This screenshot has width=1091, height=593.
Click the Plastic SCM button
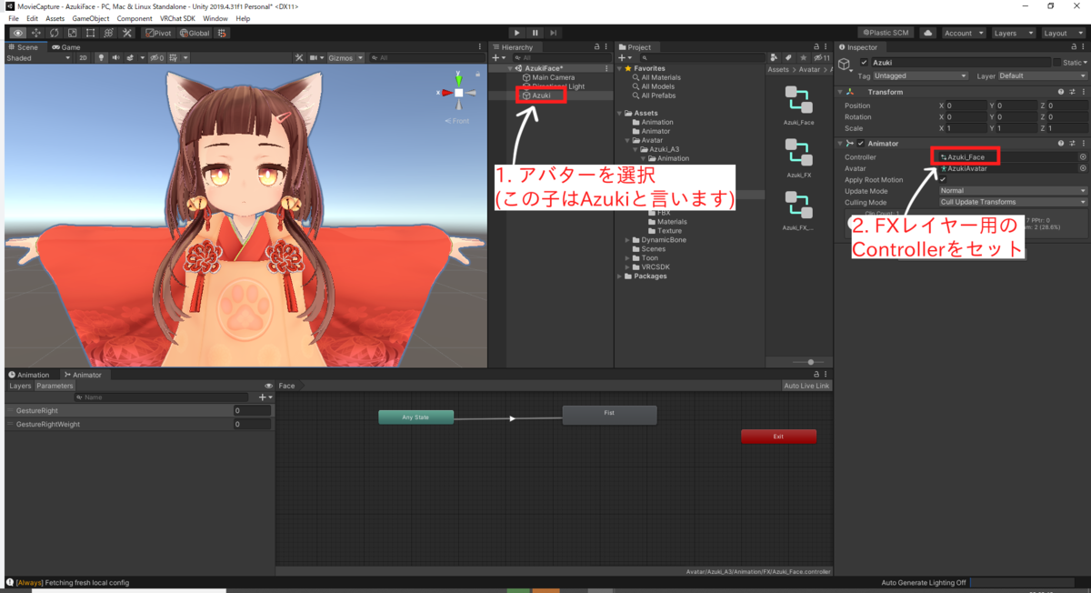click(x=886, y=33)
